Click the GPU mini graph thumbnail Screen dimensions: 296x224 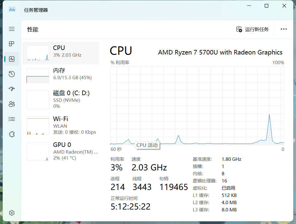38,151
